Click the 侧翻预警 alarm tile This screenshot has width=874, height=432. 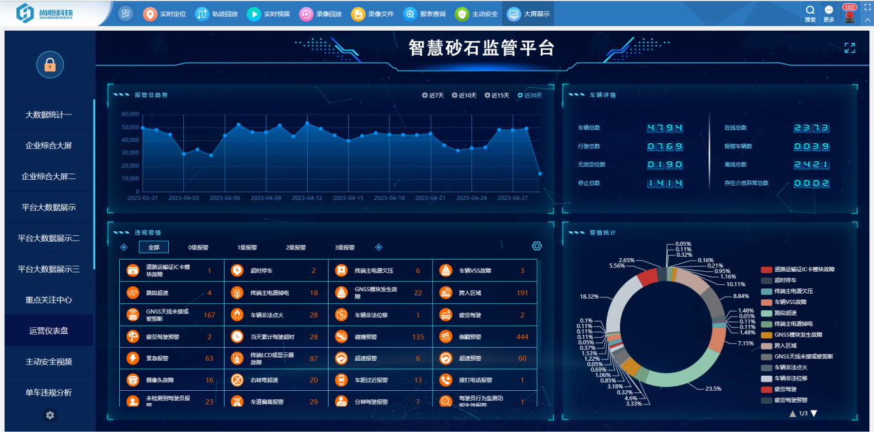[484, 337]
